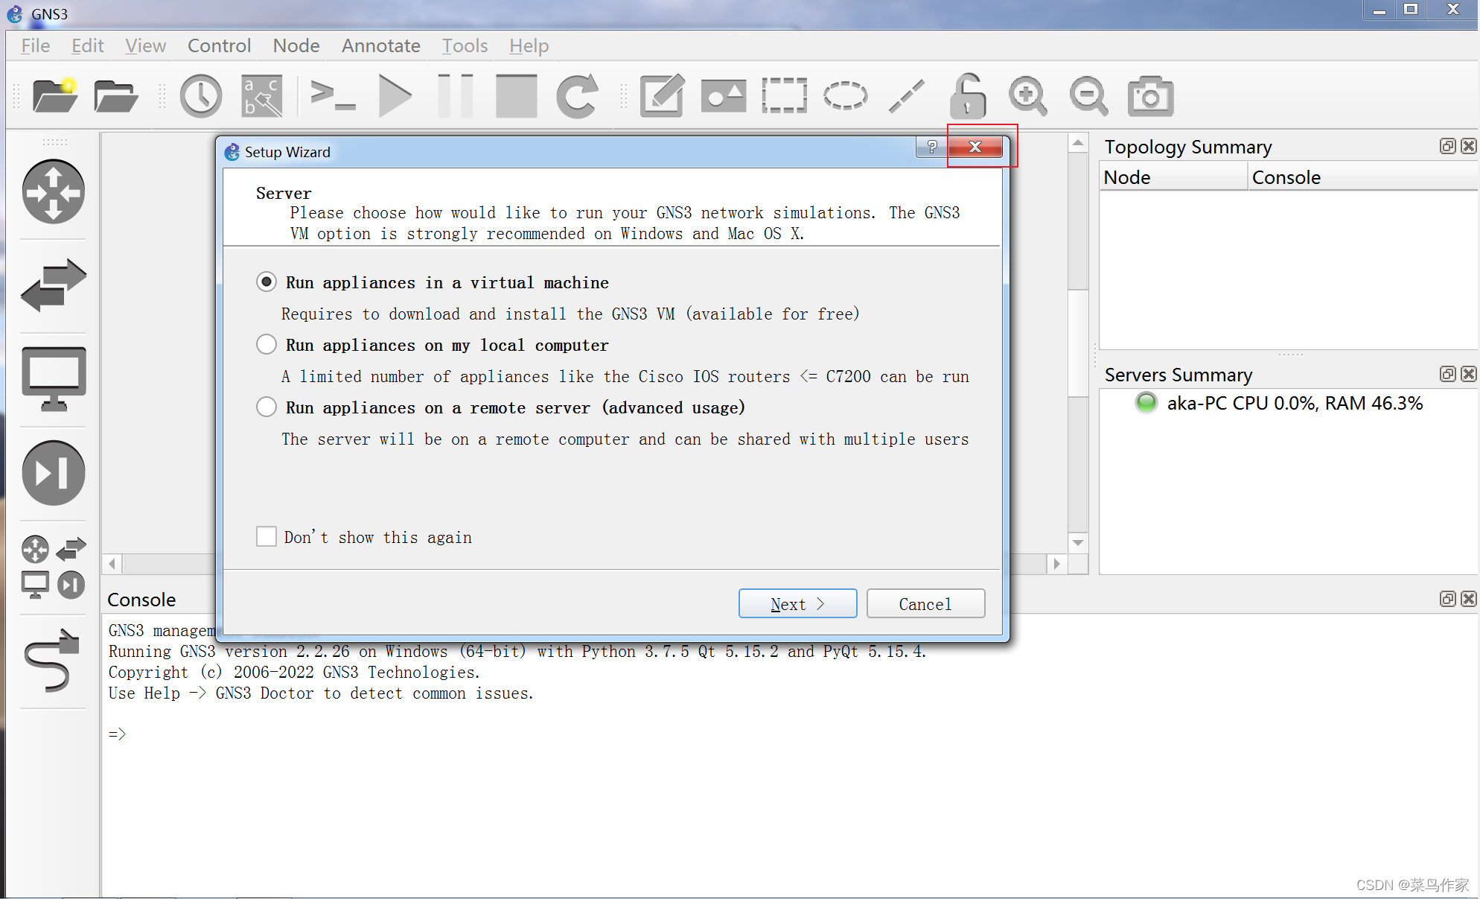Image resolution: width=1480 pixels, height=899 pixels.
Task: Click the Add a link cable icon
Action: tap(52, 661)
